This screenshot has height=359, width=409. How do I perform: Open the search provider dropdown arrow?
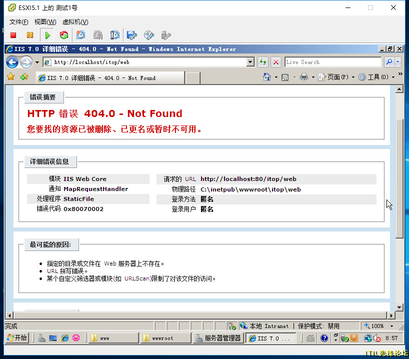point(398,62)
